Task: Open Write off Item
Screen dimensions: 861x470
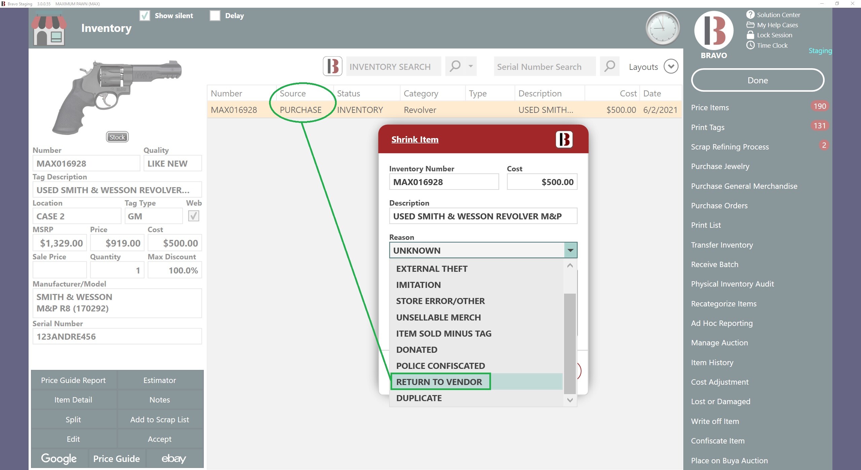Action: 715,421
